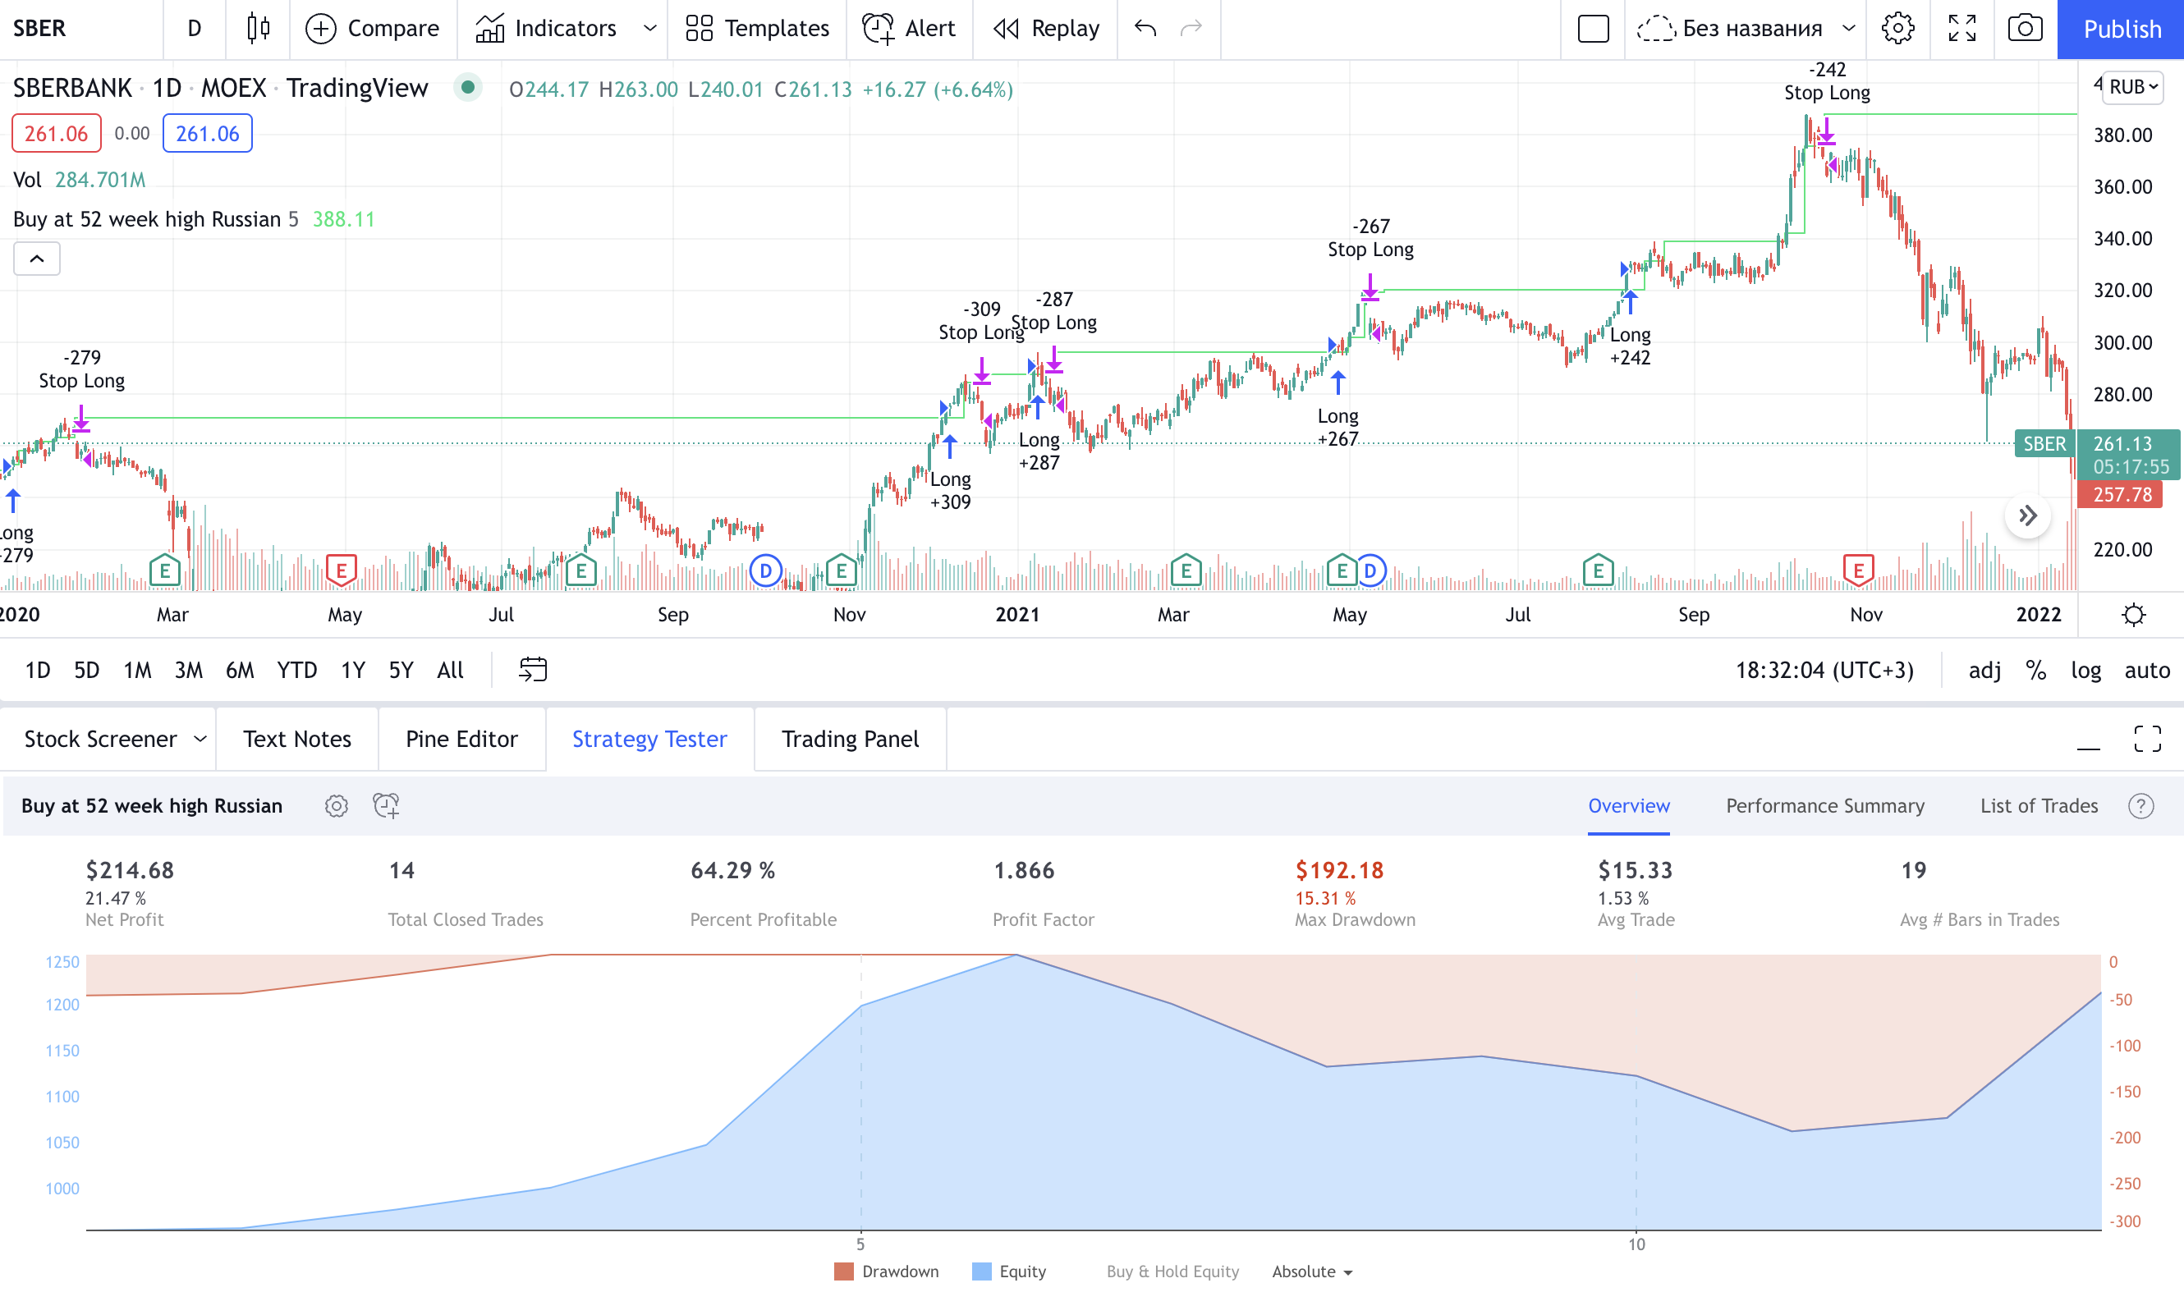Click the Compare symbol plus icon
Image resolution: width=2184 pixels, height=1292 pixels.
click(320, 29)
